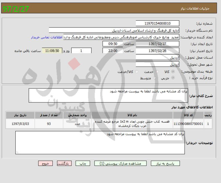
Task: Click validity time field 22:00
Action: 113,51
